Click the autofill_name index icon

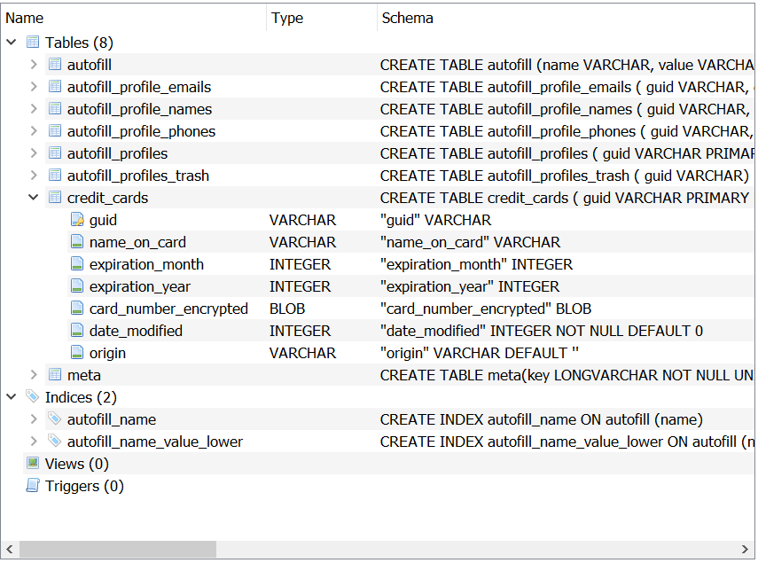55,419
